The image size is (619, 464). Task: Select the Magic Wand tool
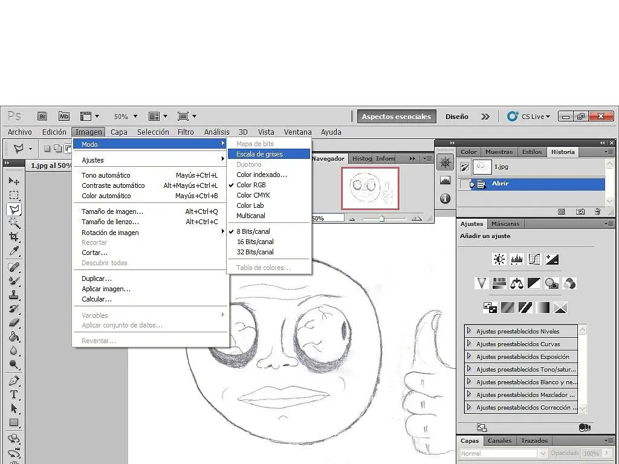click(14, 223)
